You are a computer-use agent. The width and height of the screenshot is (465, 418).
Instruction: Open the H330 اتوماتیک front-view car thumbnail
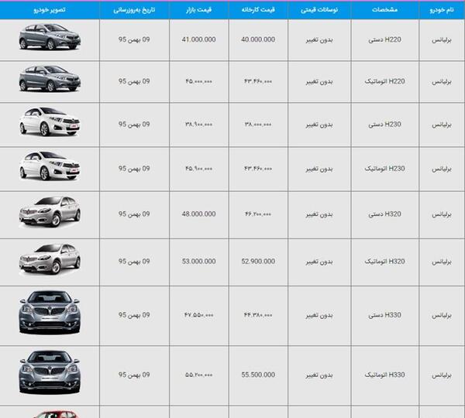click(x=50, y=372)
